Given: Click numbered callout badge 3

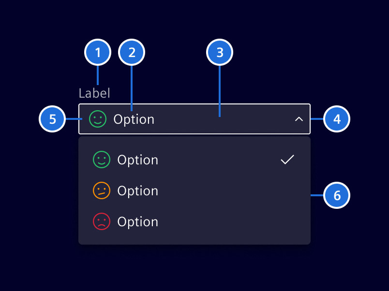Looking at the screenshot, I should pos(220,52).
